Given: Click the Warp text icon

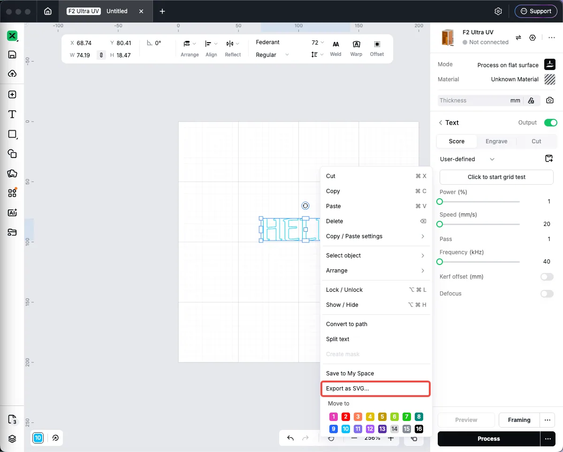Looking at the screenshot, I should (357, 48).
